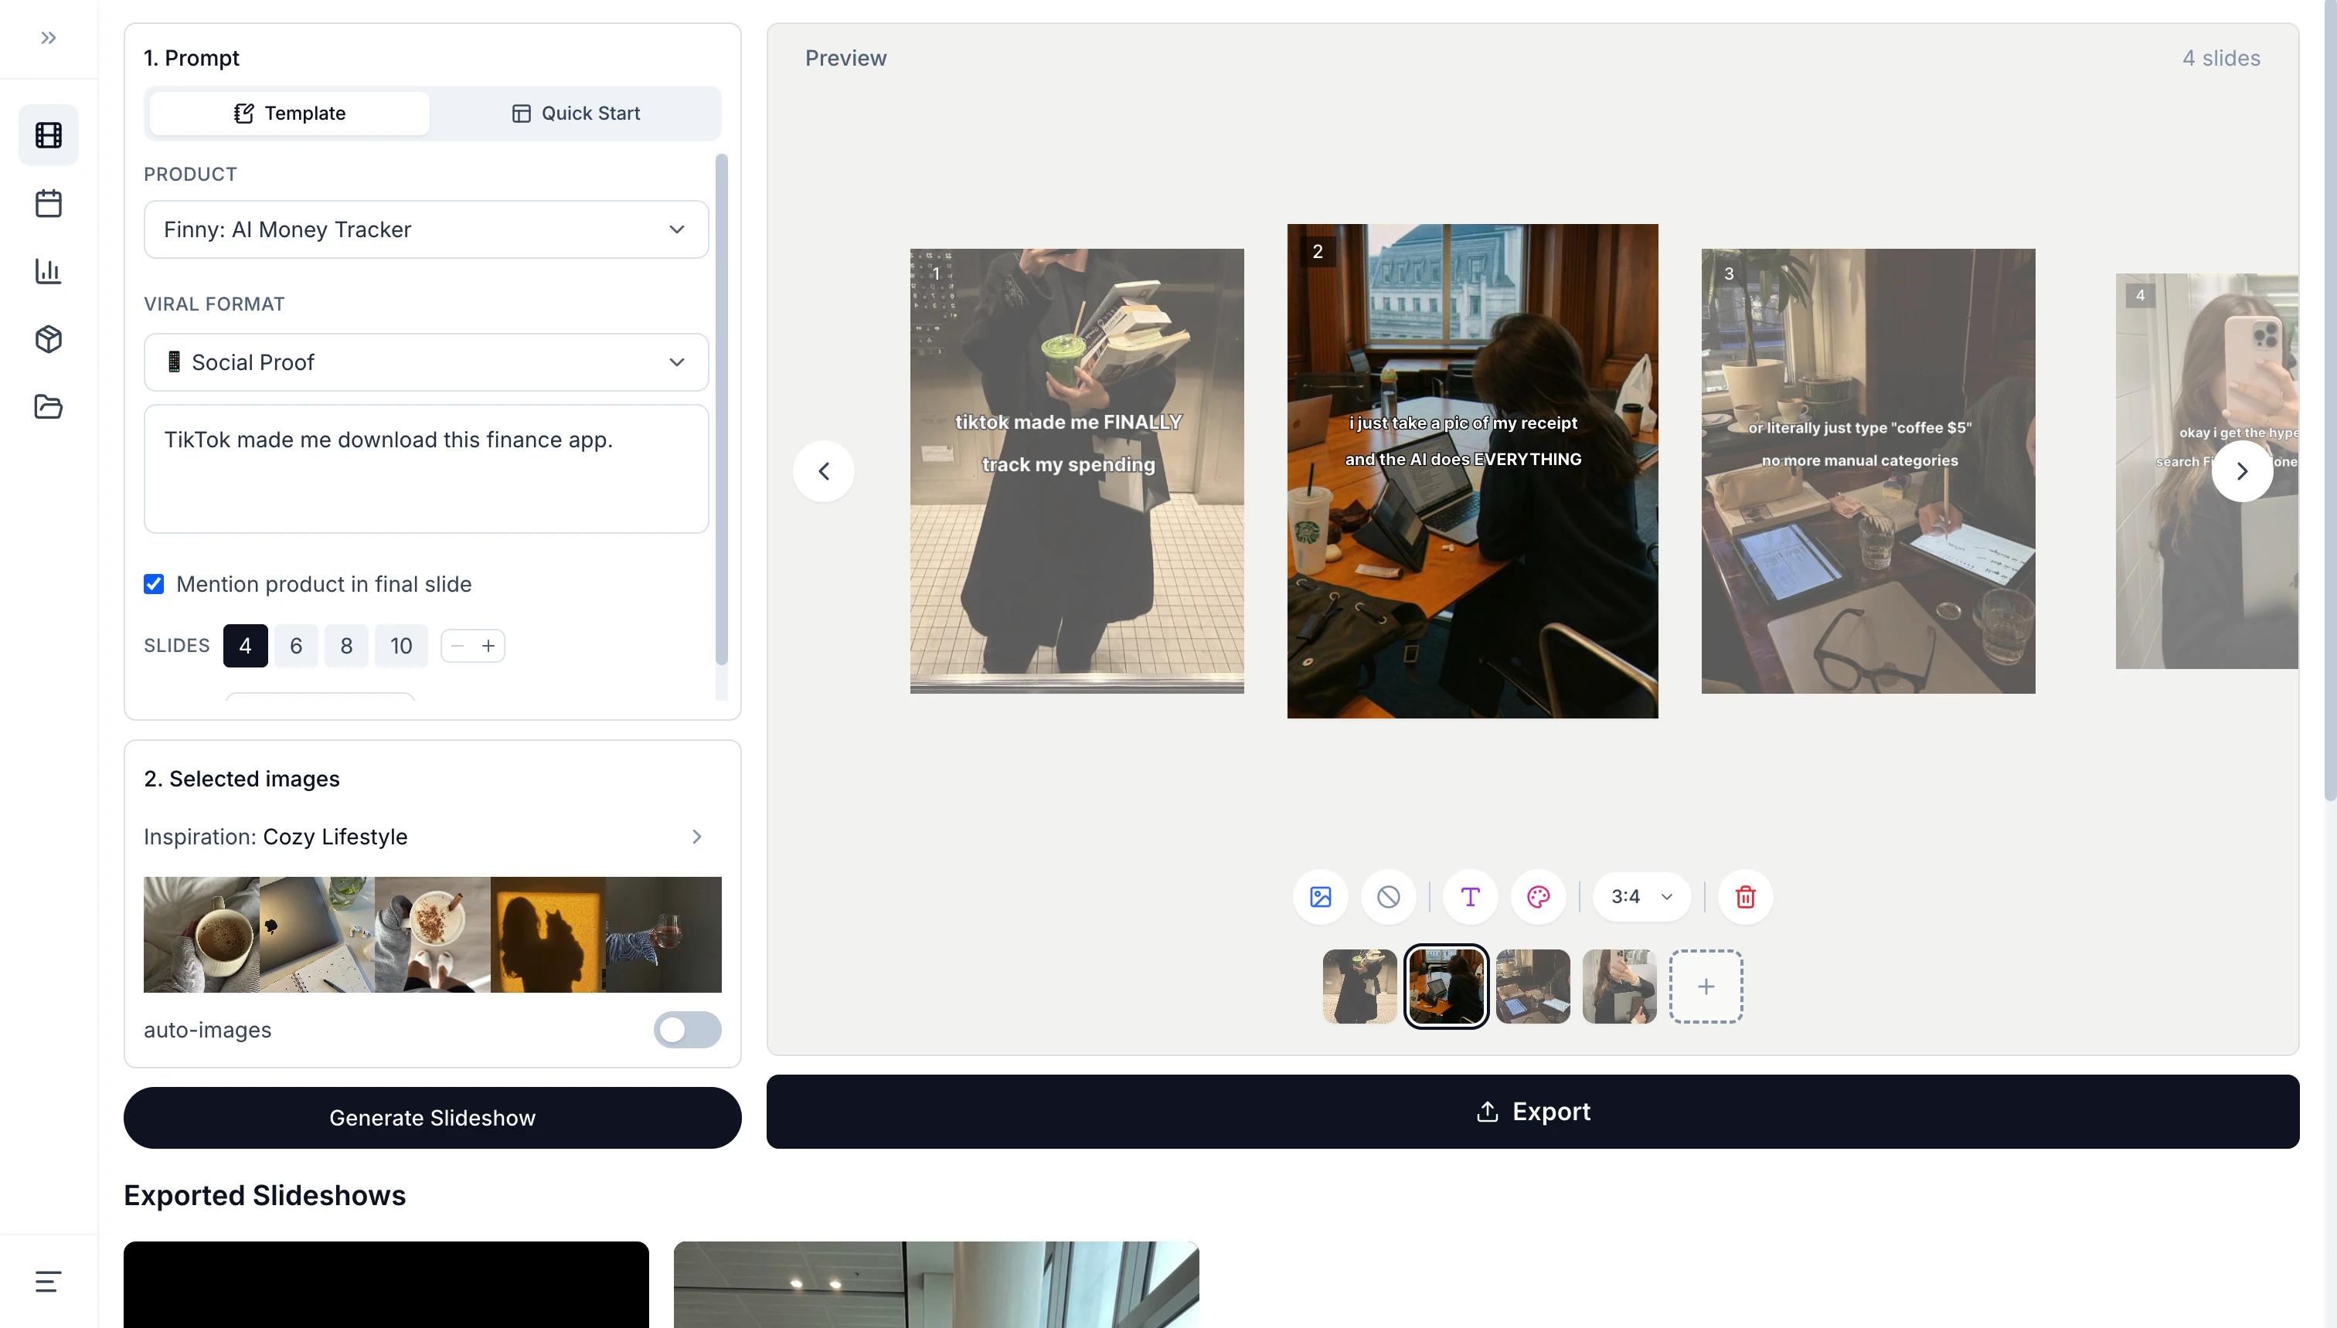Open the 3:4 aspect ratio dropdown

1640,895
